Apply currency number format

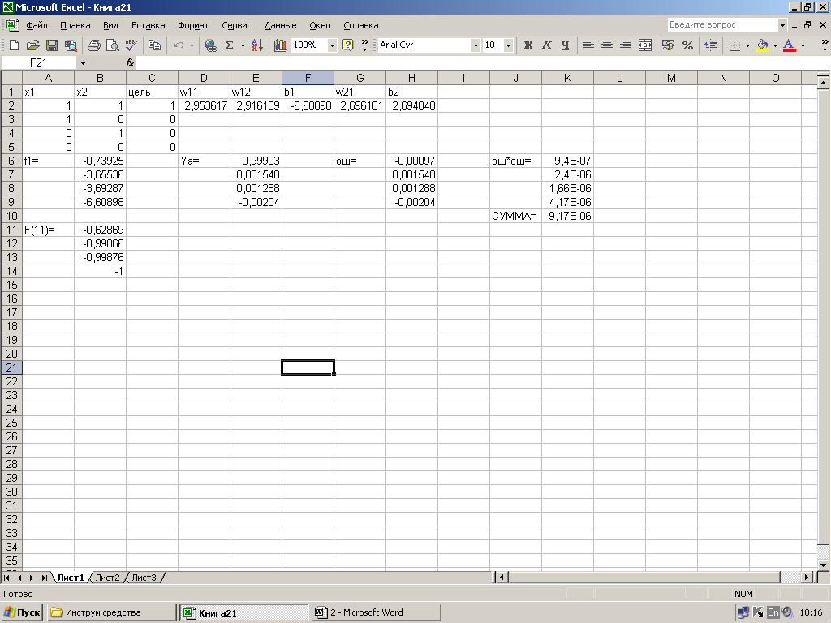pyautogui.click(x=669, y=45)
